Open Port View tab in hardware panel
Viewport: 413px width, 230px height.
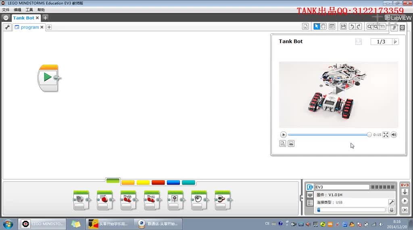tap(310, 195)
